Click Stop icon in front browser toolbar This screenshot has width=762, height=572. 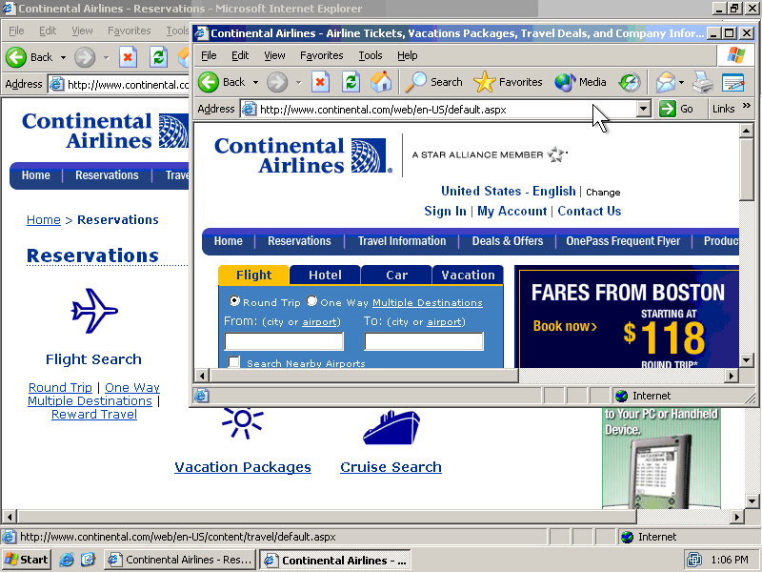[320, 82]
